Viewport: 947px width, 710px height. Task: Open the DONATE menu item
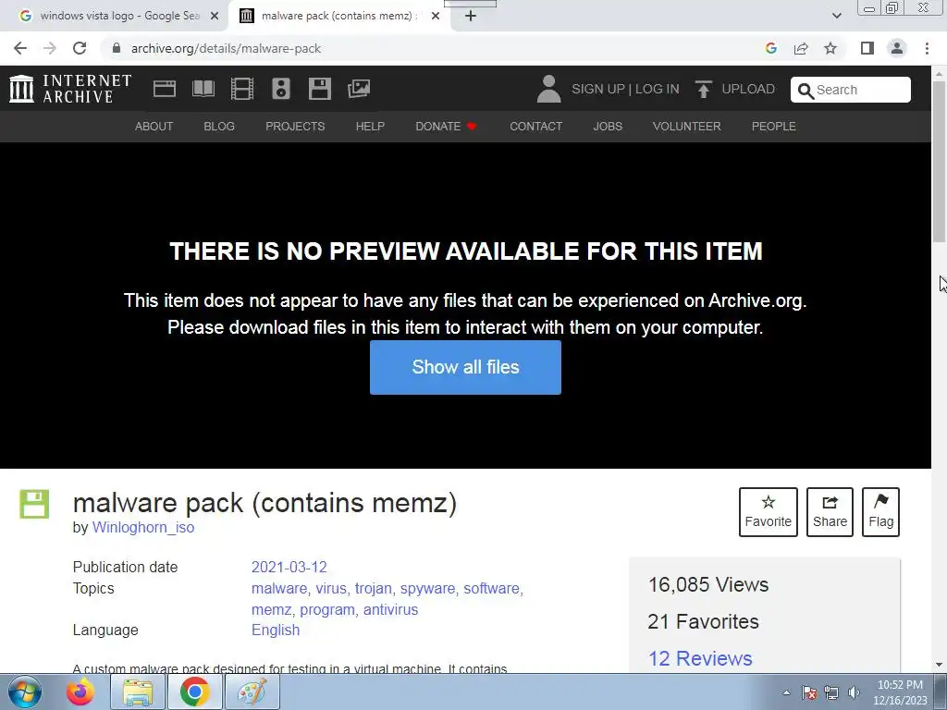(446, 126)
